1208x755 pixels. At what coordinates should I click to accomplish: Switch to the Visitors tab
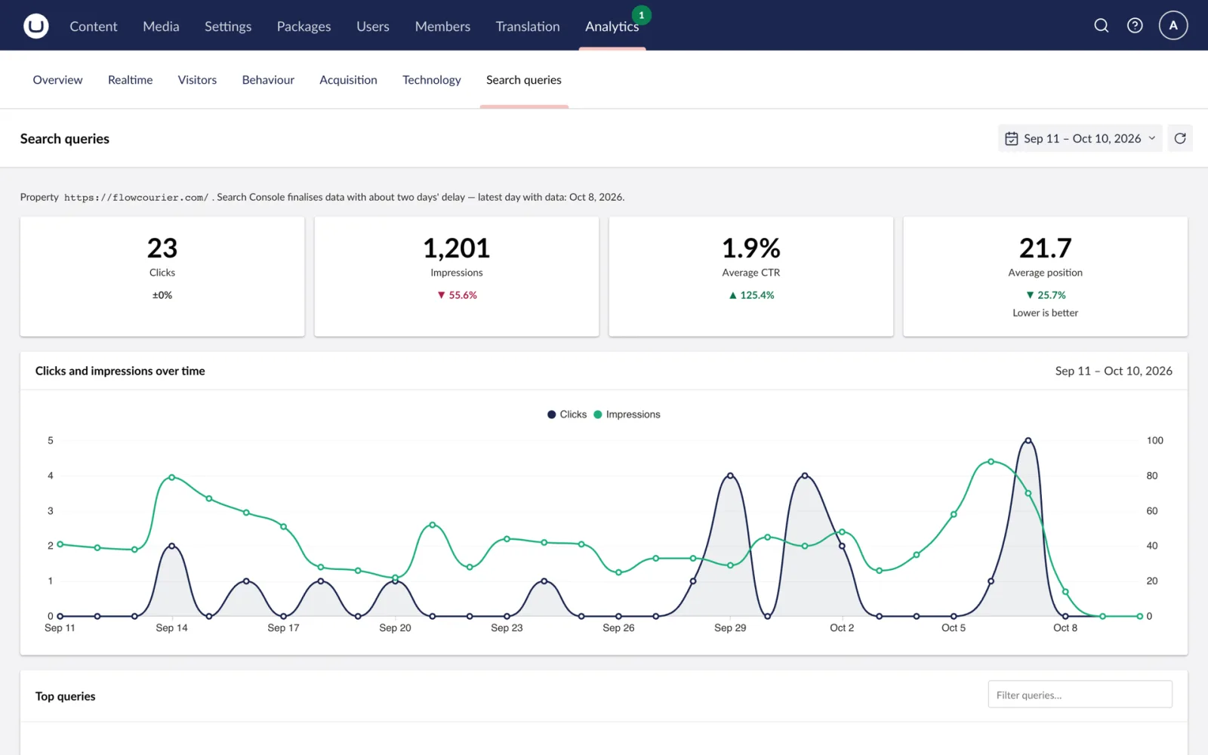(197, 80)
